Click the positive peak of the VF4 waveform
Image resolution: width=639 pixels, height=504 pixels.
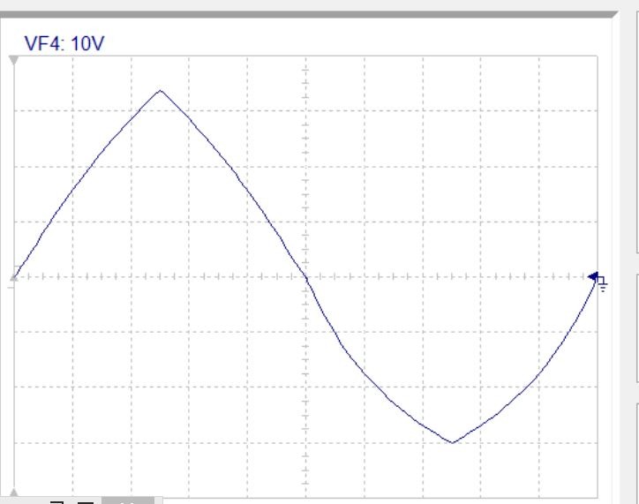pos(160,90)
